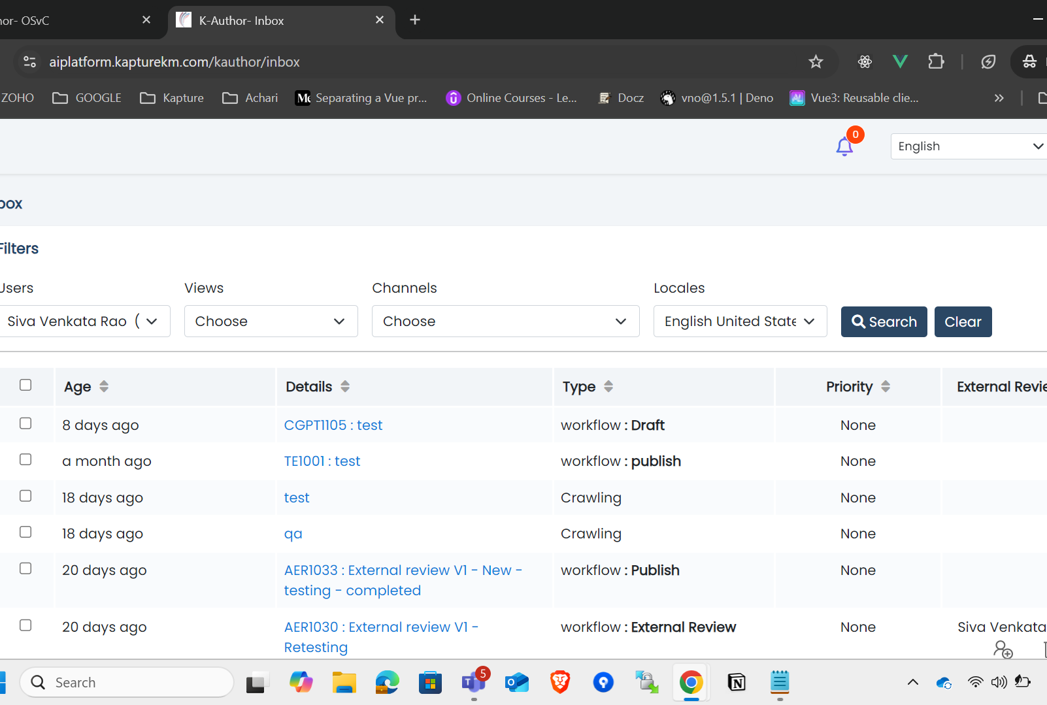Open the Channels dropdown
Screen dimensions: 1047x705
[x=505, y=321]
